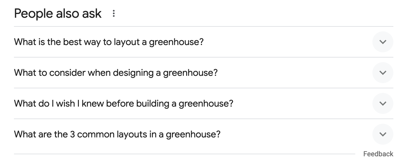This screenshot has width=405, height=165.
Task: Show answer for 'What do I wish I knew' question
Action: pos(123,103)
